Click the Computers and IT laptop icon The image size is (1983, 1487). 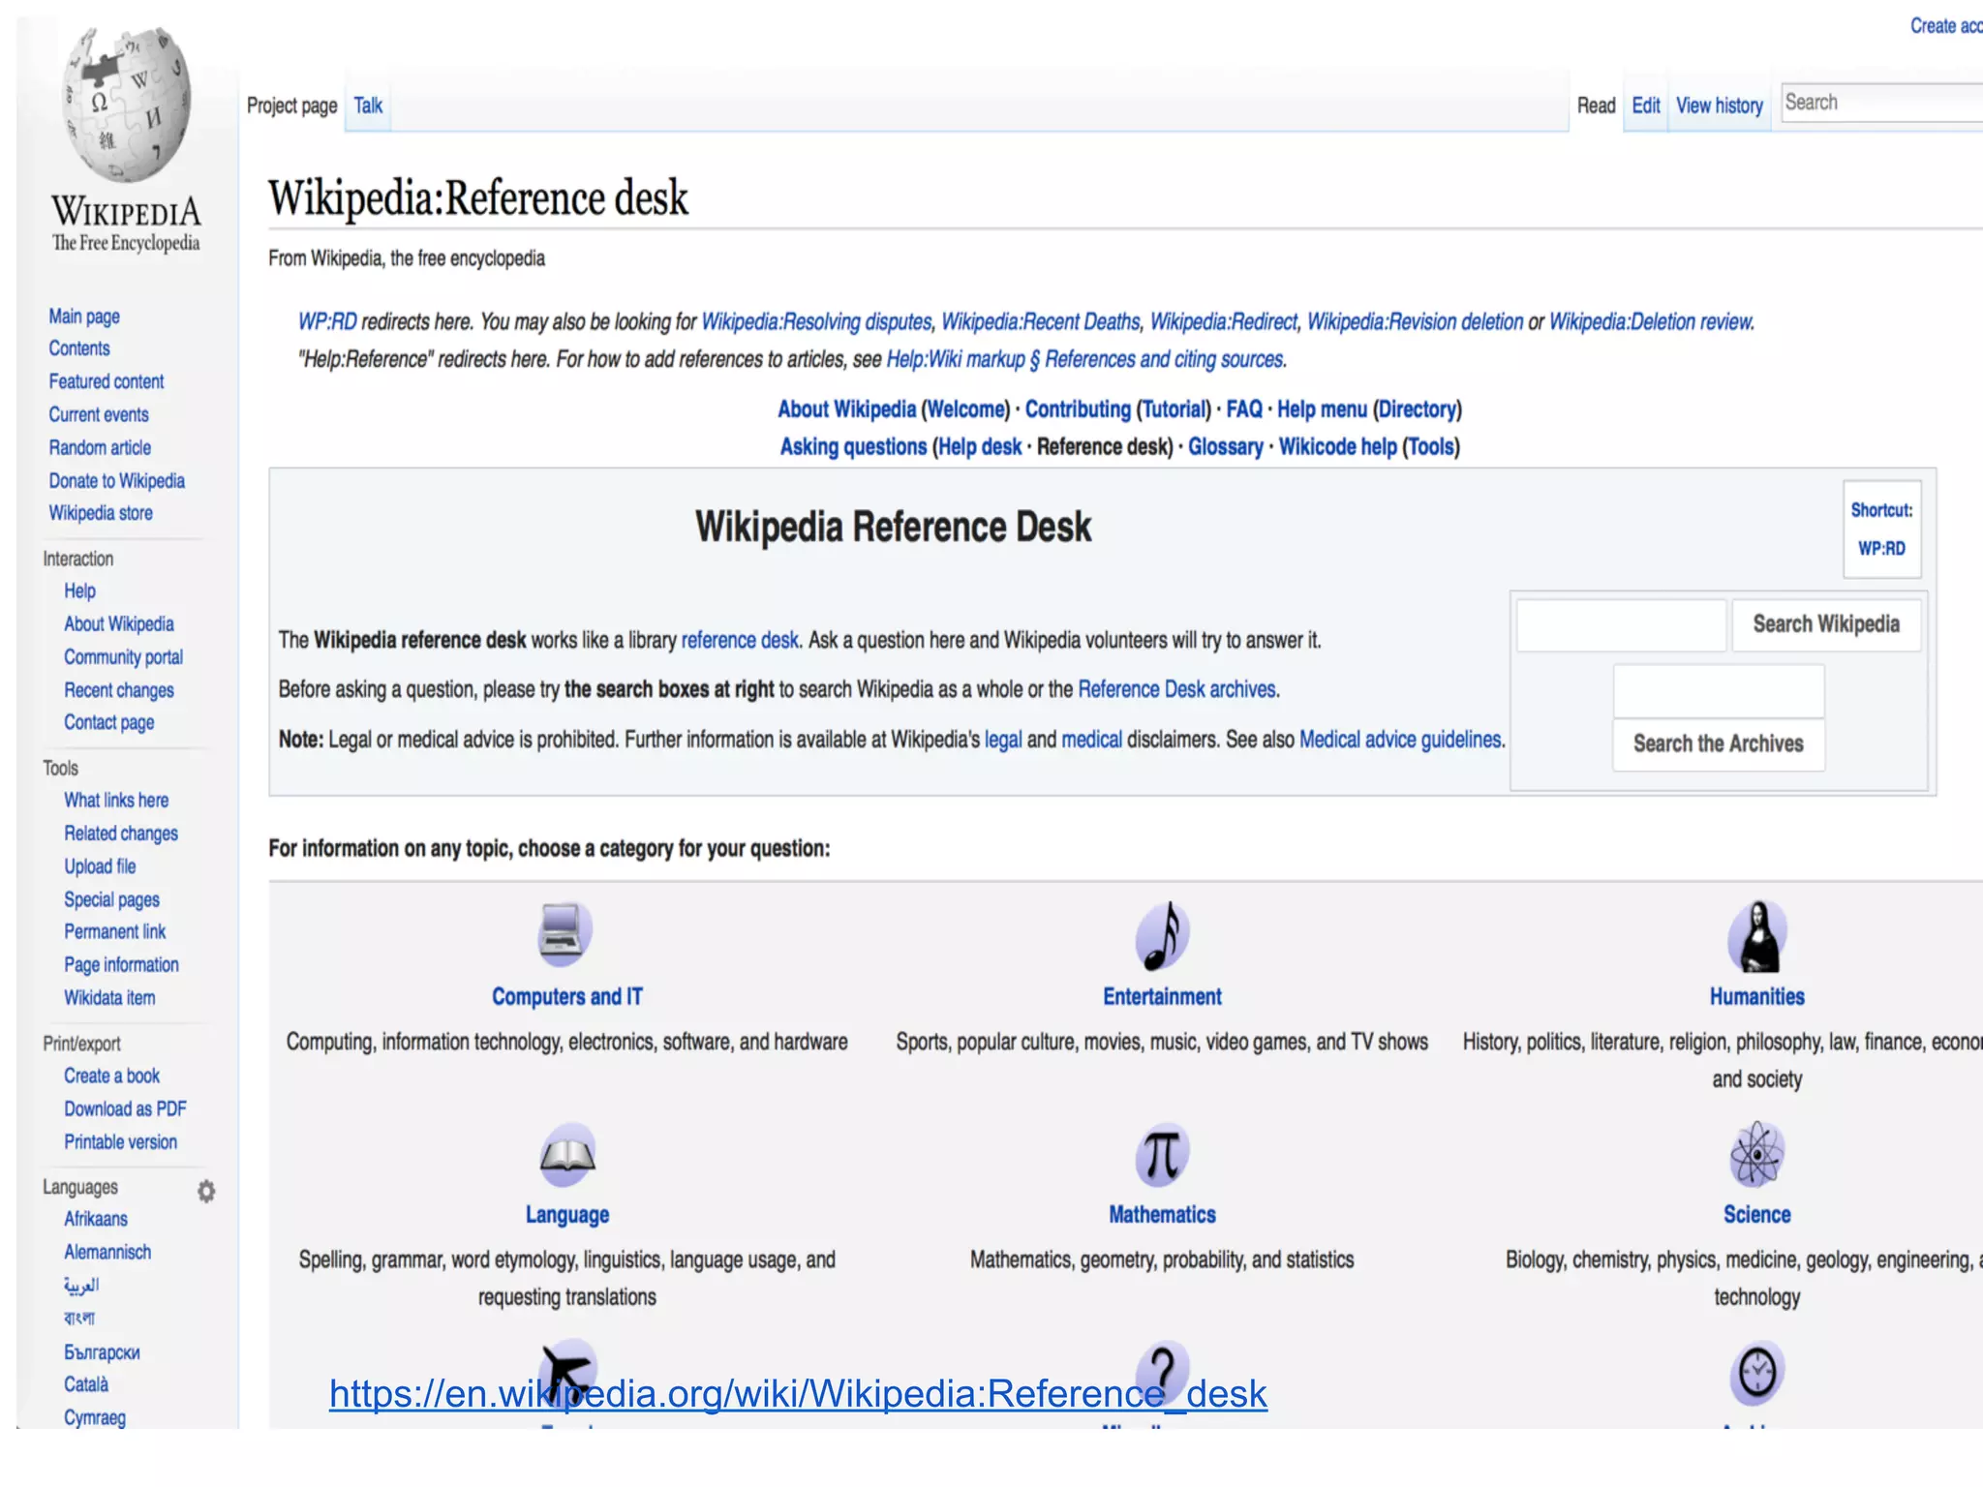coord(564,935)
